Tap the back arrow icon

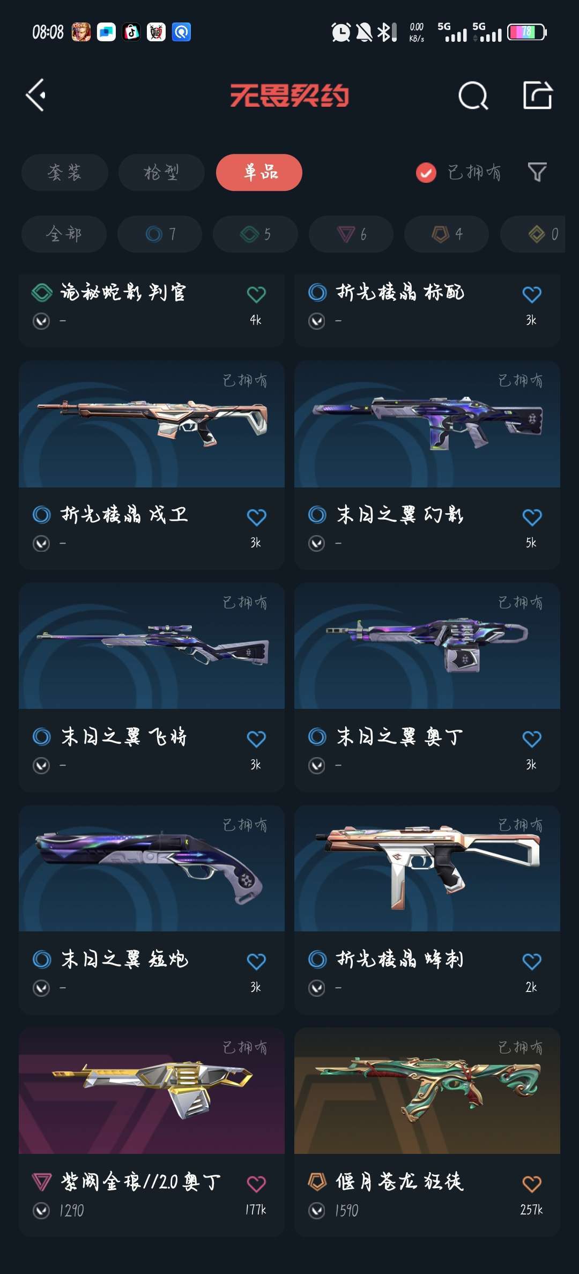pos(36,95)
